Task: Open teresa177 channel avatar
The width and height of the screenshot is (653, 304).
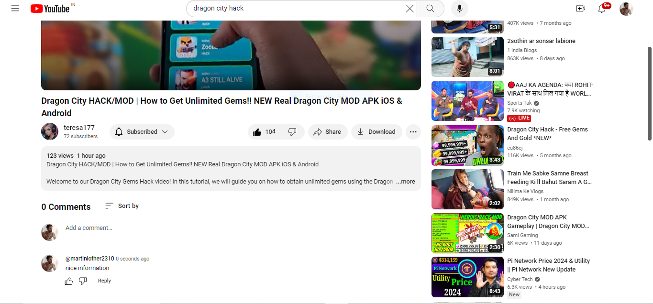Action: pos(50,131)
